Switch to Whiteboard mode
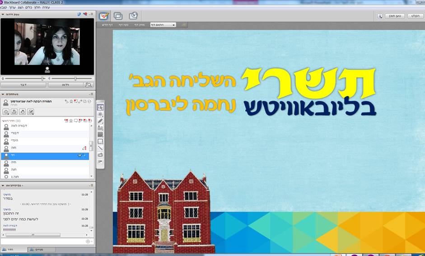 tap(104, 16)
